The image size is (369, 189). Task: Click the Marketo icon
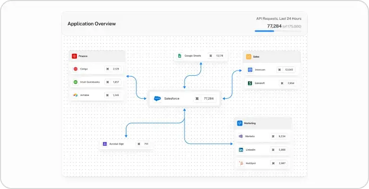tap(241, 136)
